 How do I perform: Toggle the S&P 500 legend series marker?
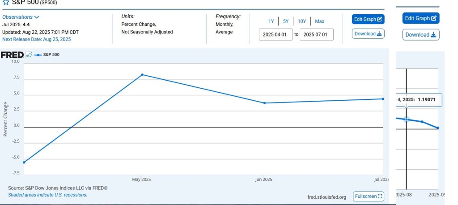pyautogui.click(x=38, y=55)
